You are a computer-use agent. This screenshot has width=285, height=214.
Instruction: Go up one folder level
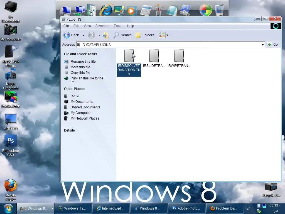(106, 35)
